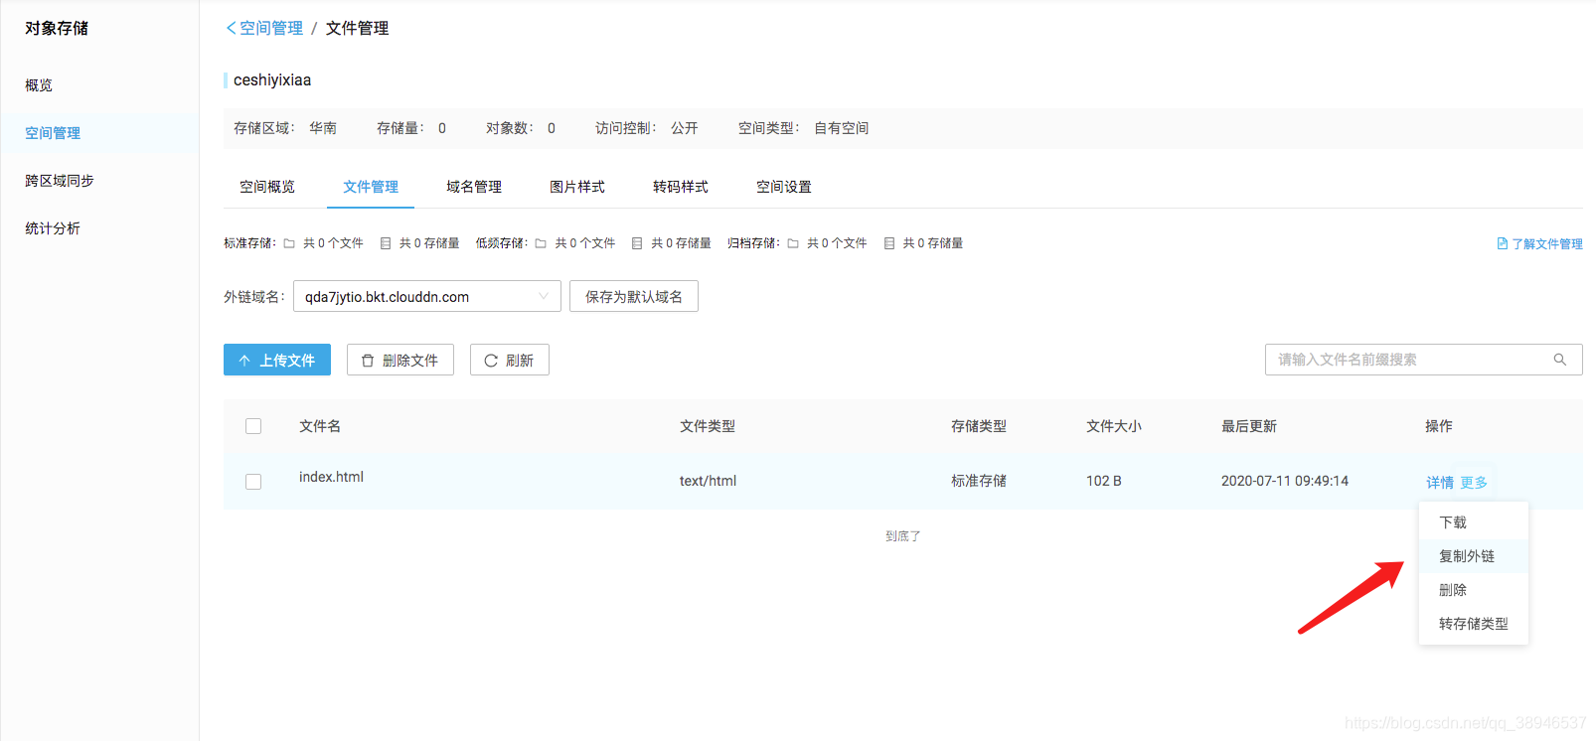Click the refresh icon on 刷新
1596x741 pixels.
tap(491, 361)
